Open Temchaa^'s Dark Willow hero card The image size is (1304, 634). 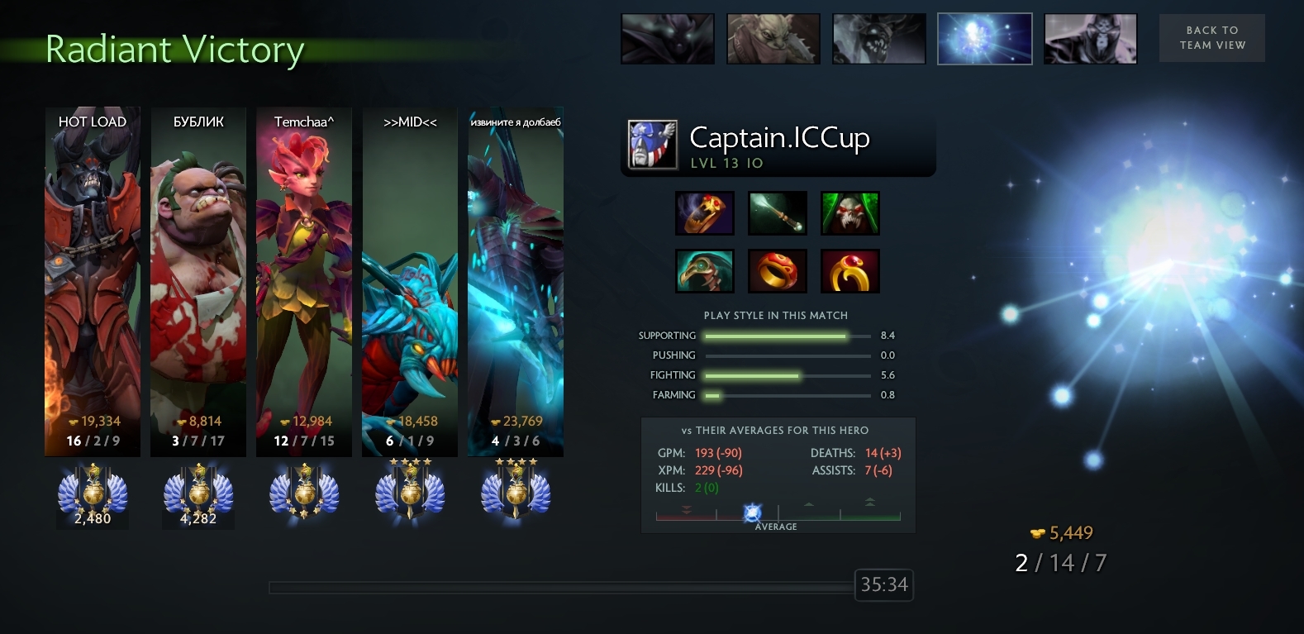[304, 282]
